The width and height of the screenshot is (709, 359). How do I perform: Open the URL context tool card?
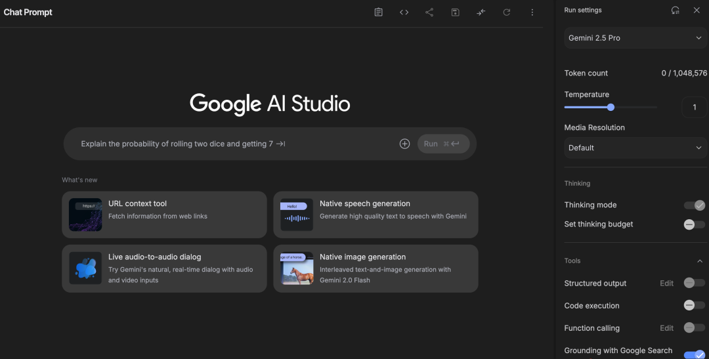pyautogui.click(x=164, y=215)
